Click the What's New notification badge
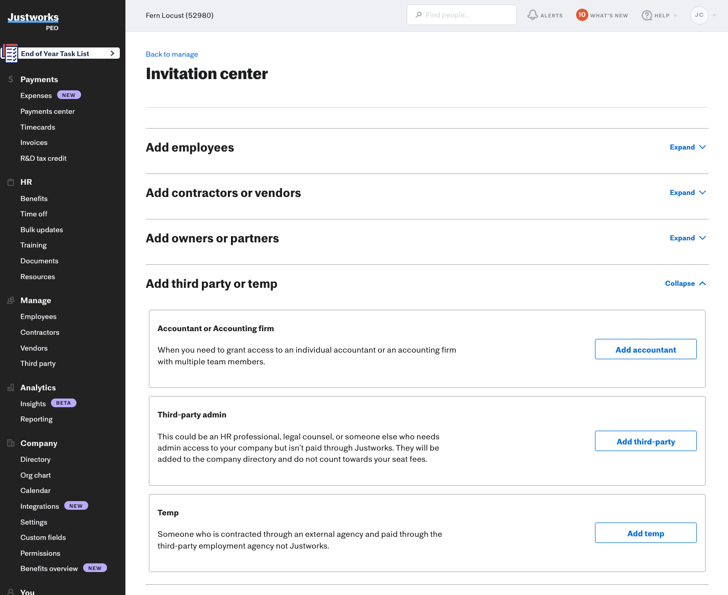 coord(582,15)
